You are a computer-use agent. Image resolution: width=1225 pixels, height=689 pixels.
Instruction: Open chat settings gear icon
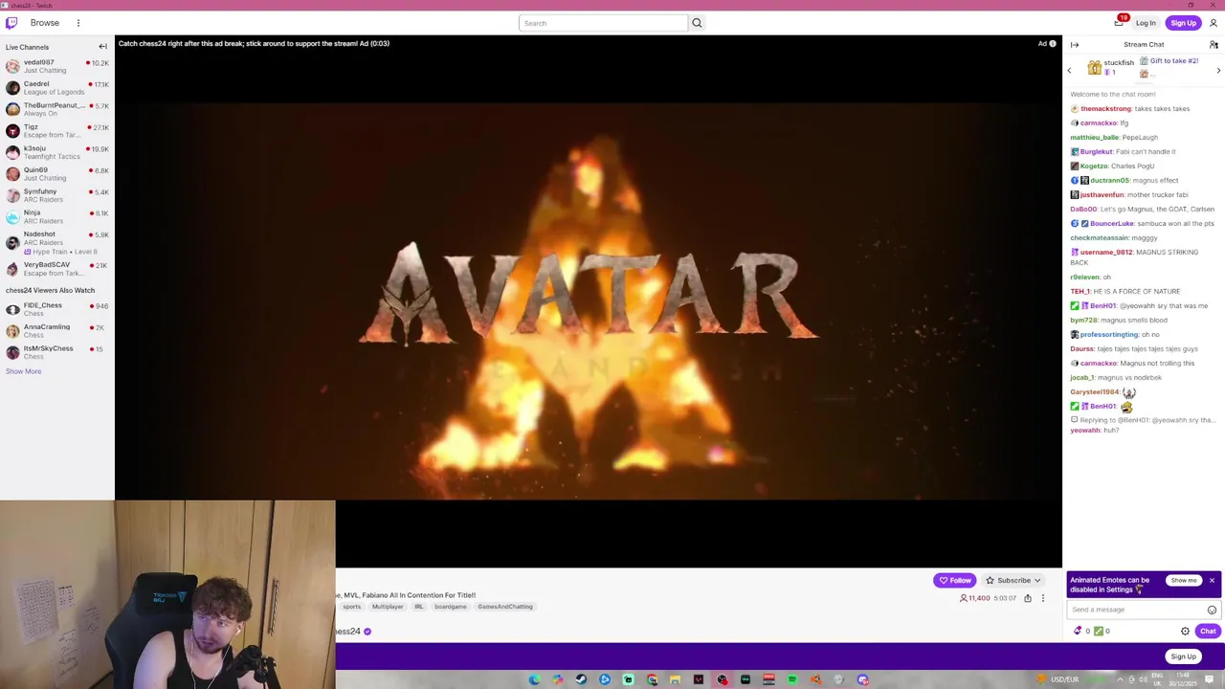tap(1185, 631)
